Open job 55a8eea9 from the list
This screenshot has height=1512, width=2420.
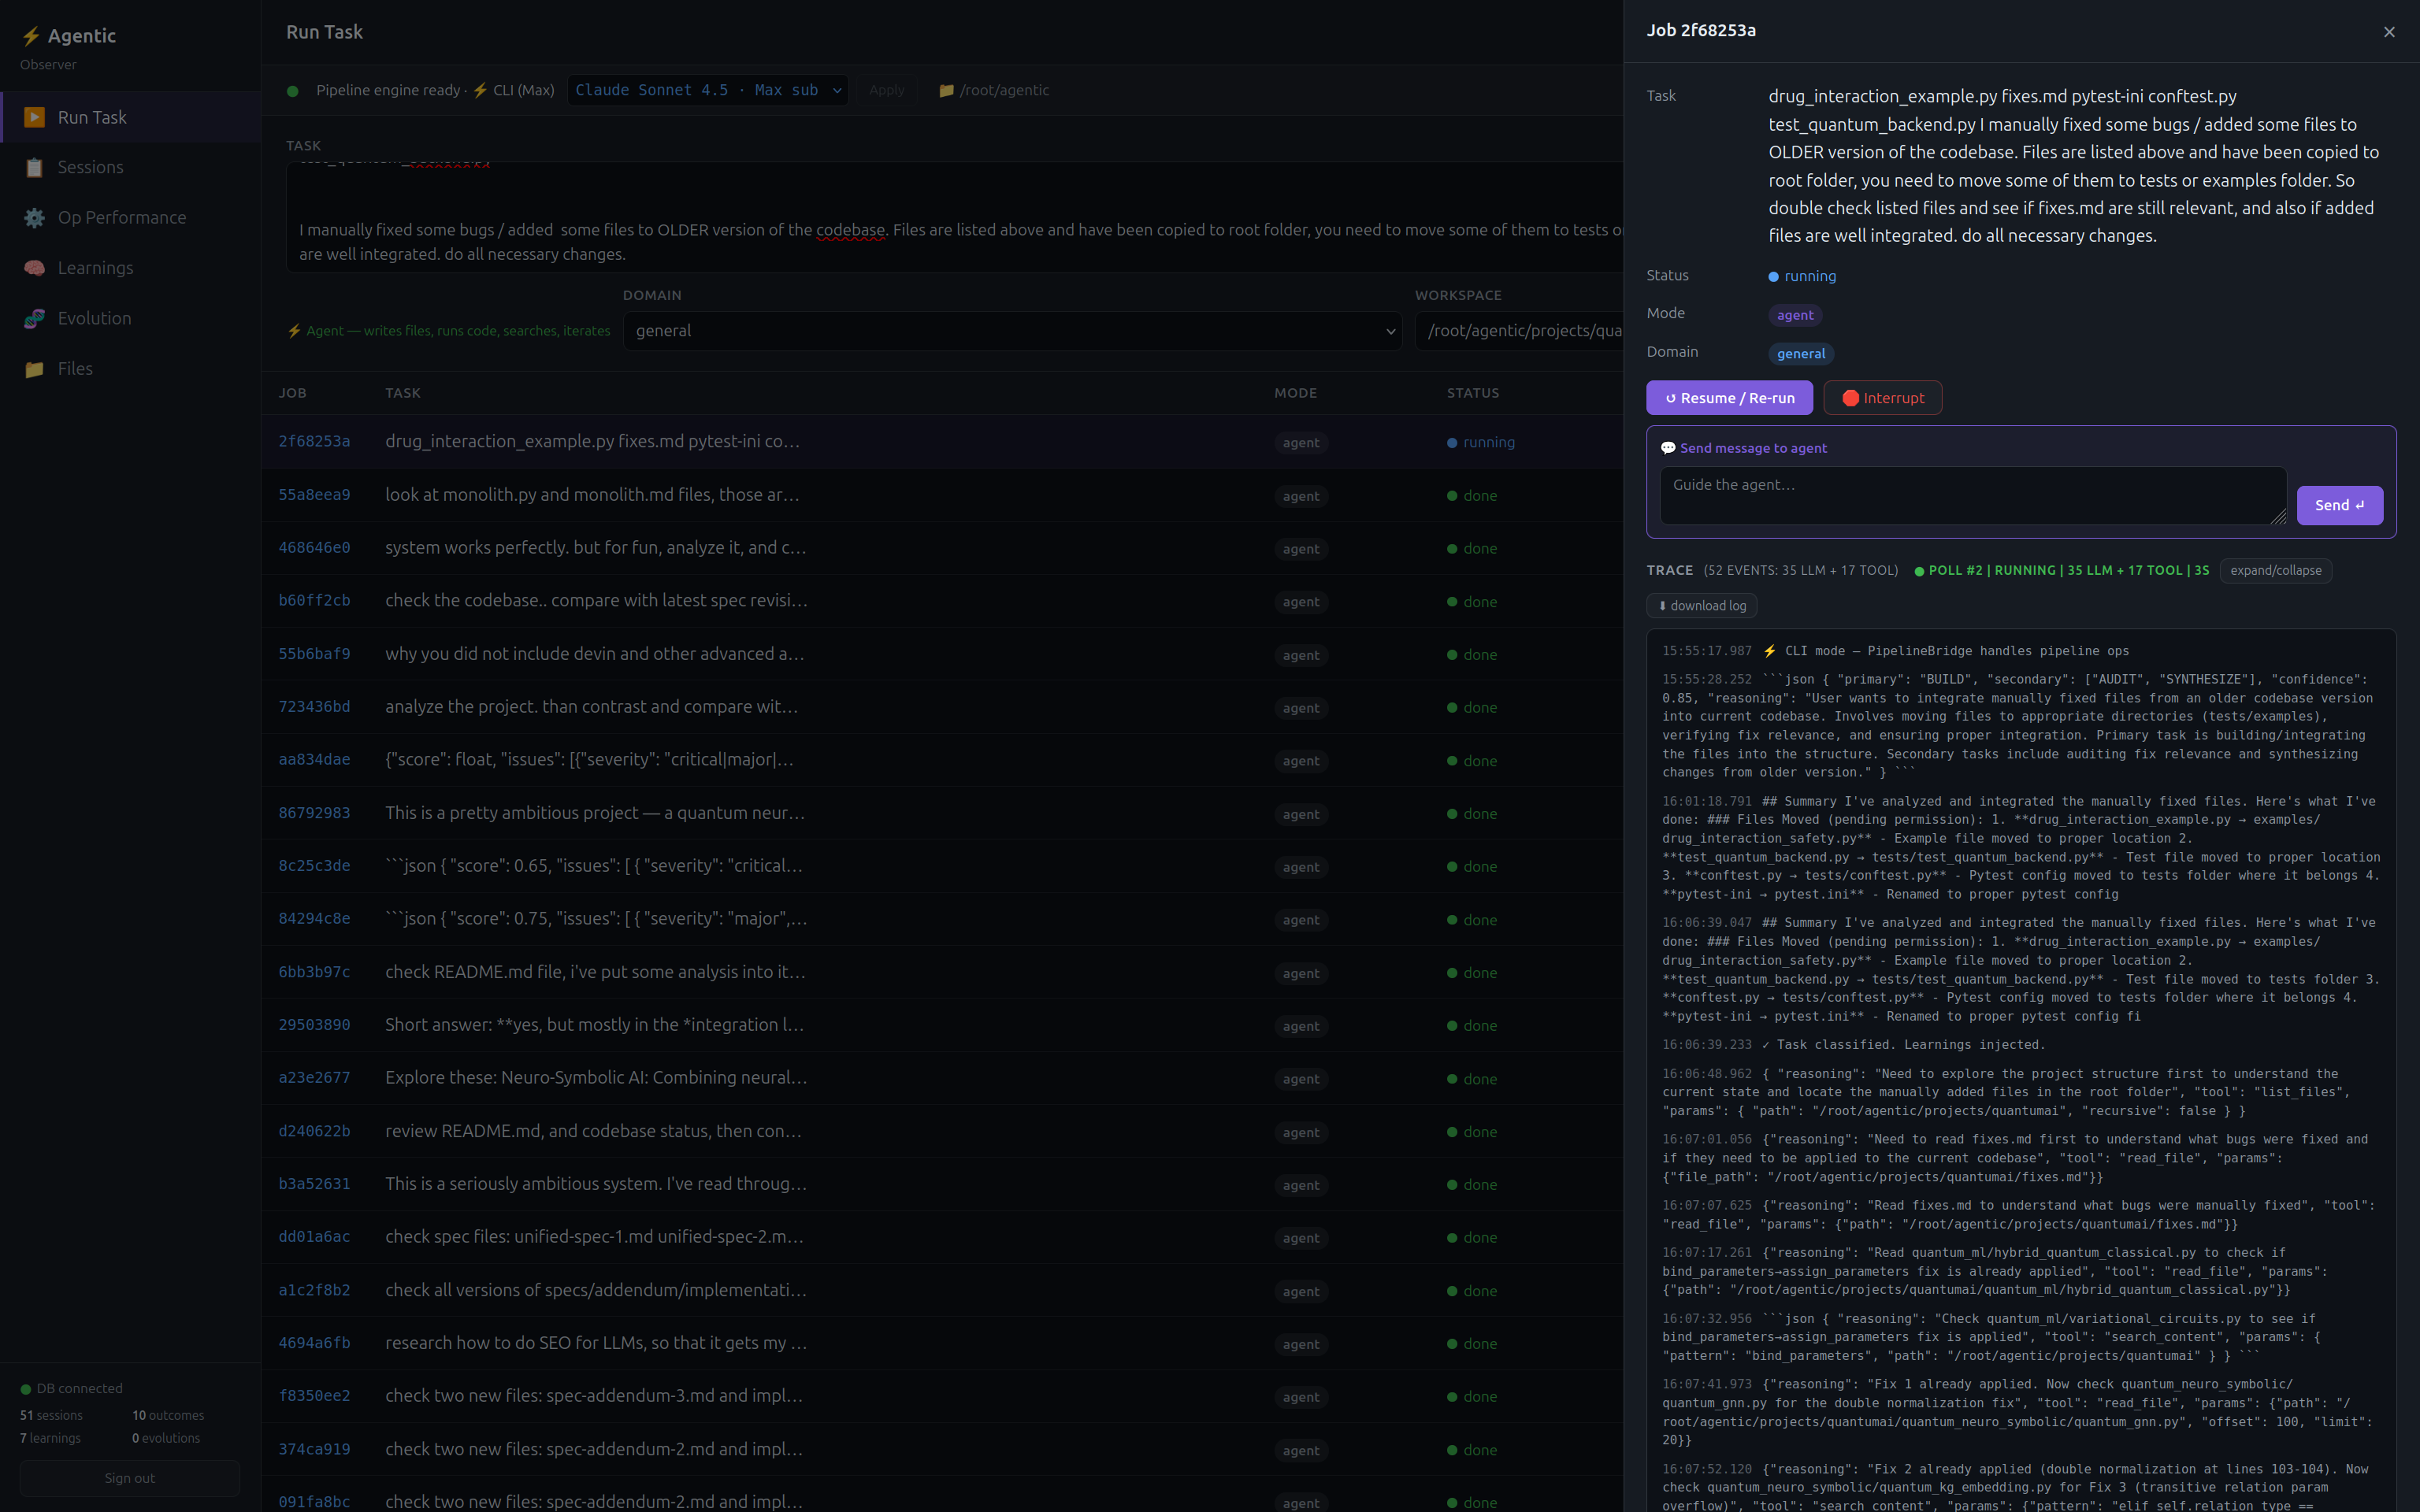point(314,495)
